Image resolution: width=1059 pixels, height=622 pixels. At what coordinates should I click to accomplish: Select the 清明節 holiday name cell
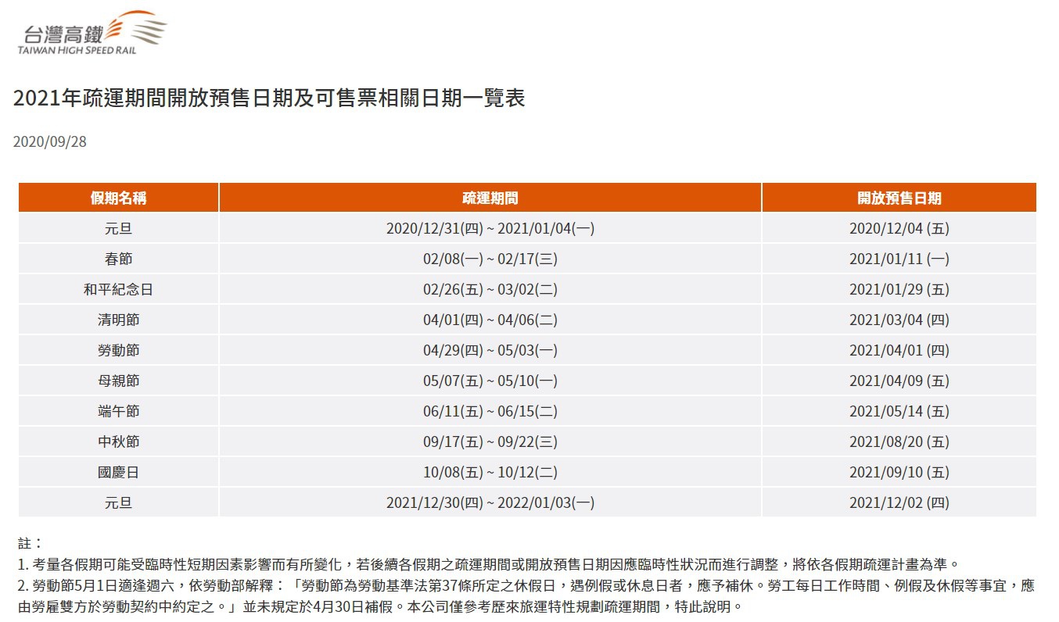119,320
